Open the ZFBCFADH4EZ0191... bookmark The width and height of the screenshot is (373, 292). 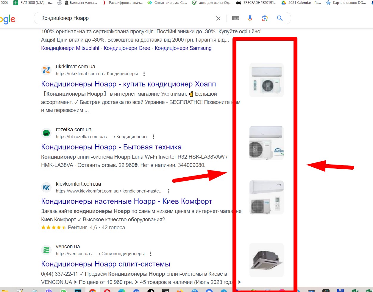(256, 3)
